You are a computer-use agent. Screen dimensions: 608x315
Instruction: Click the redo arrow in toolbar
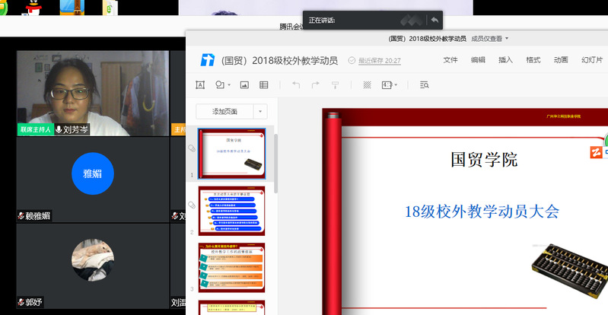(x=316, y=84)
